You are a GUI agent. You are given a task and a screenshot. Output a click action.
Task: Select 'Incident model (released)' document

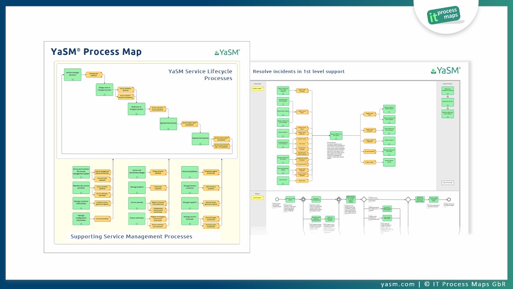click(302, 90)
